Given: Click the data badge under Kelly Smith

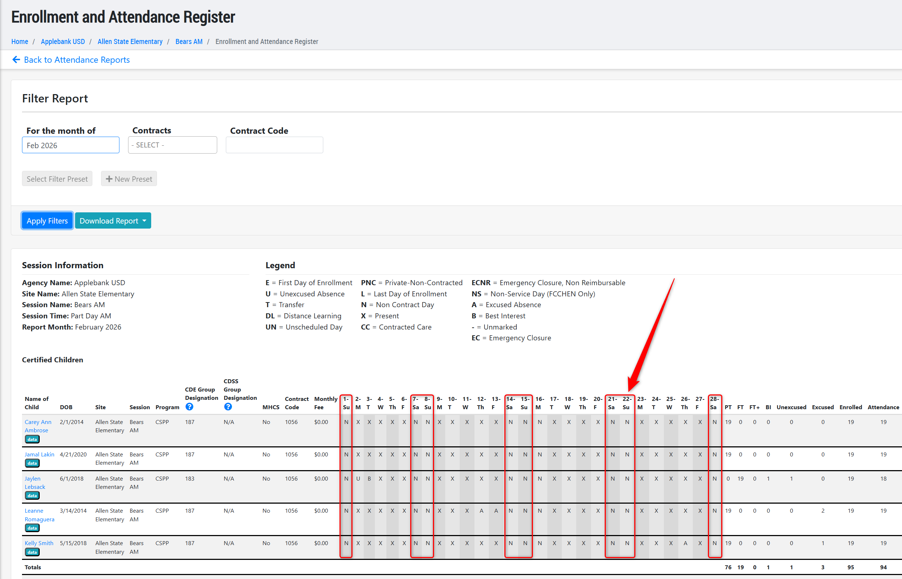Looking at the screenshot, I should pyautogui.click(x=32, y=552).
